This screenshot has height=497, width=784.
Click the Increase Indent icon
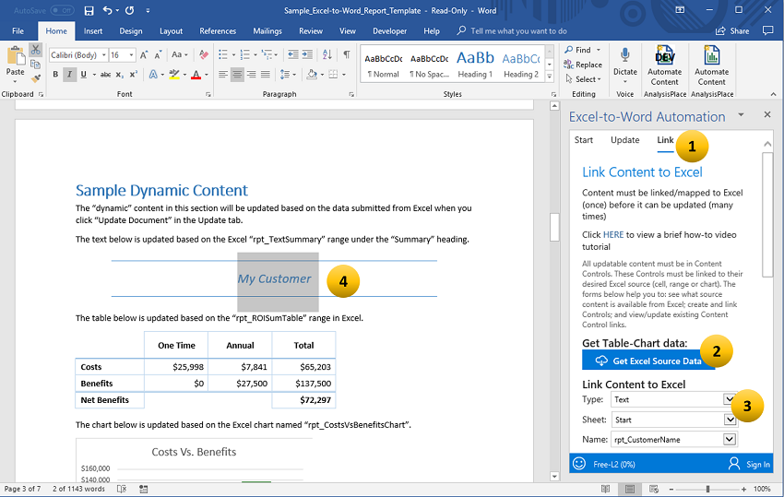pos(307,54)
